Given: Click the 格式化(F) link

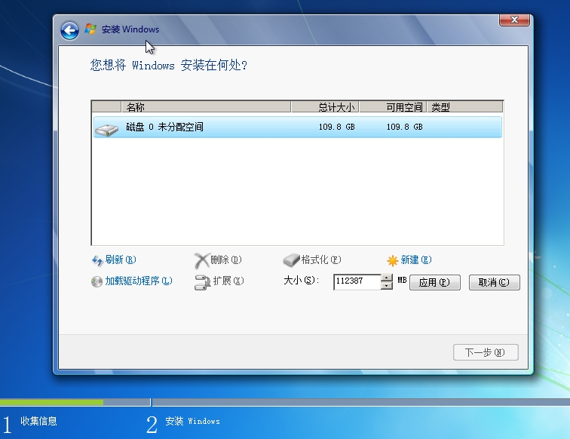Looking at the screenshot, I should (x=321, y=259).
